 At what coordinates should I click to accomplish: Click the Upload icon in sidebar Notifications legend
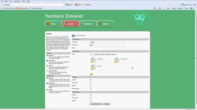pos(47,78)
